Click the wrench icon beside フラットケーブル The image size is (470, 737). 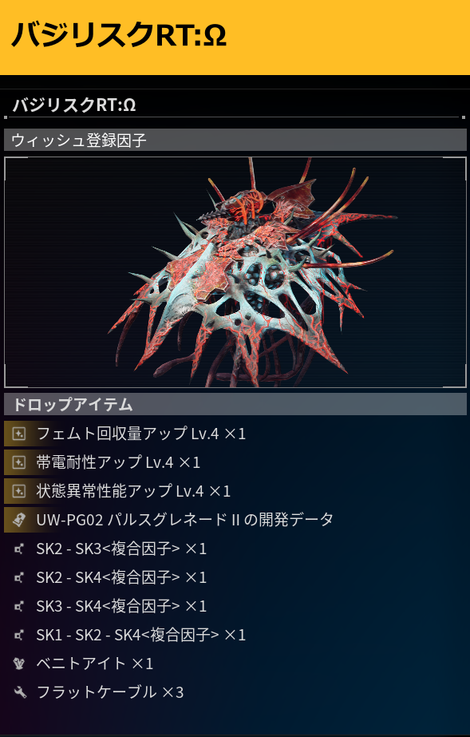coord(19,692)
